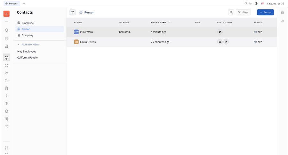Open the sun-shaped app icon

click(6, 96)
